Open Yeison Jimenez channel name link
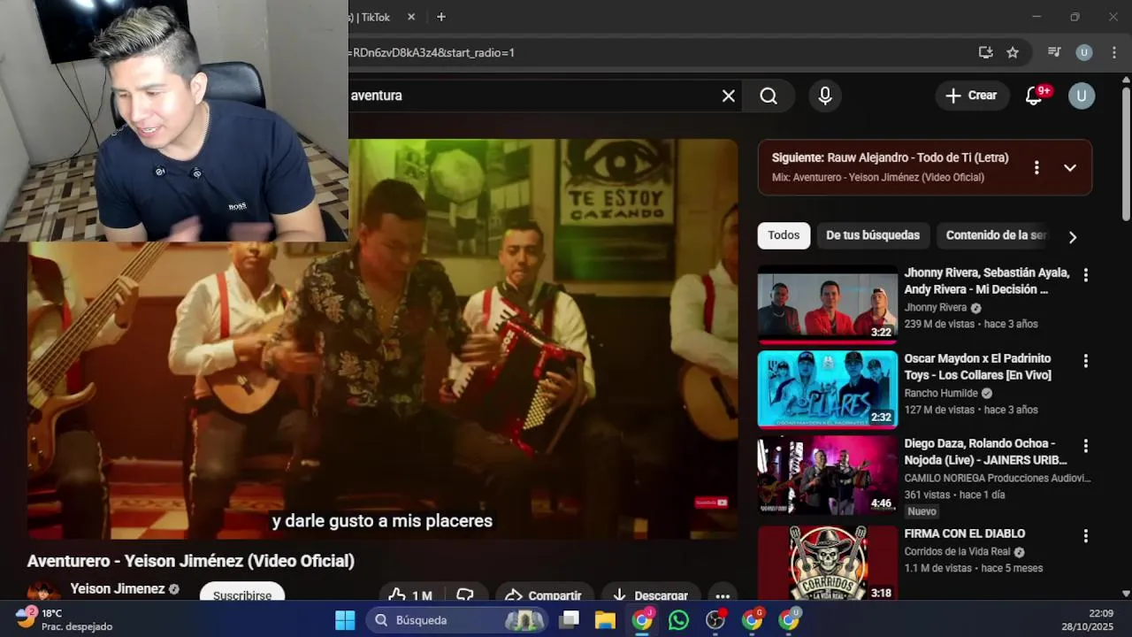Screen dimensions: 1132x637 point(118,589)
